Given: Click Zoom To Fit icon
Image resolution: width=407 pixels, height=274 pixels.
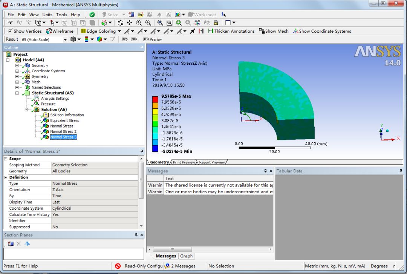Looking at the screenshot, I should (x=160, y=23).
